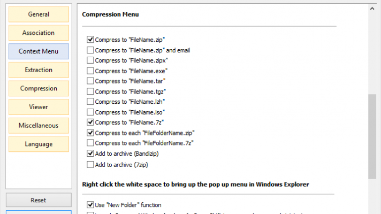Toggle Use "New Folder" function checkbox
The height and width of the screenshot is (214, 381).
[x=90, y=205]
